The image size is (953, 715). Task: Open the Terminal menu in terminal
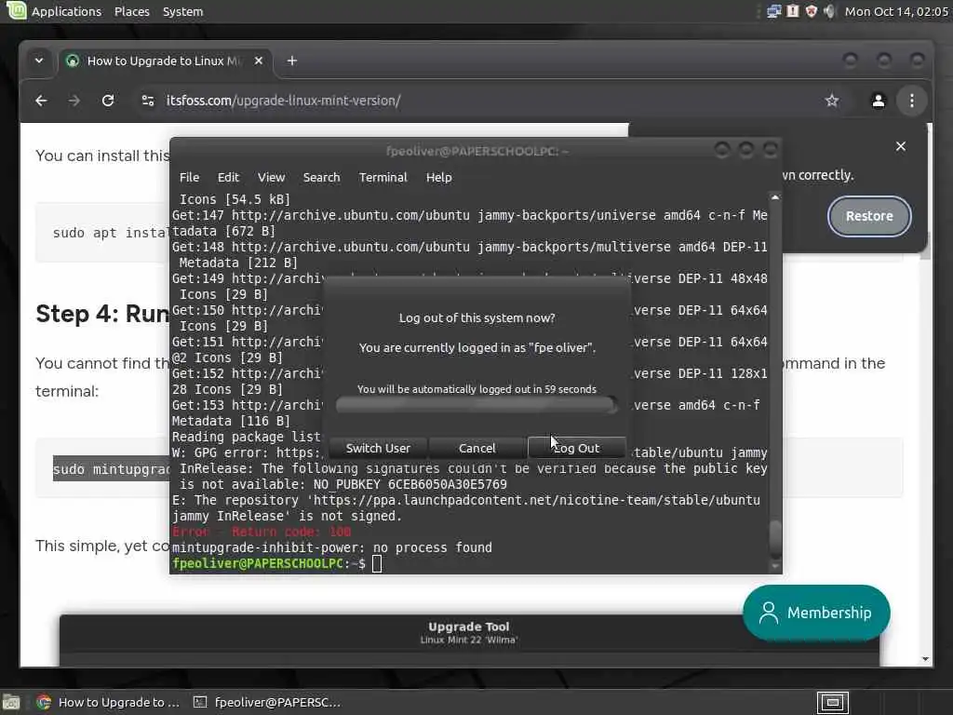tap(383, 178)
